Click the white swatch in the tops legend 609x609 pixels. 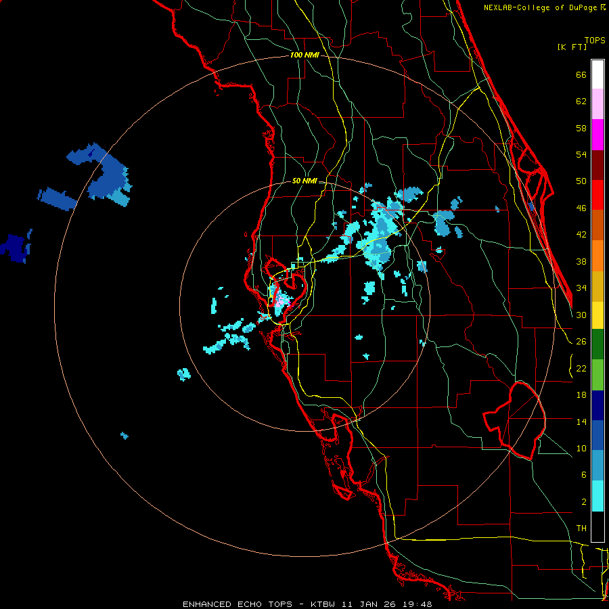tap(597, 74)
